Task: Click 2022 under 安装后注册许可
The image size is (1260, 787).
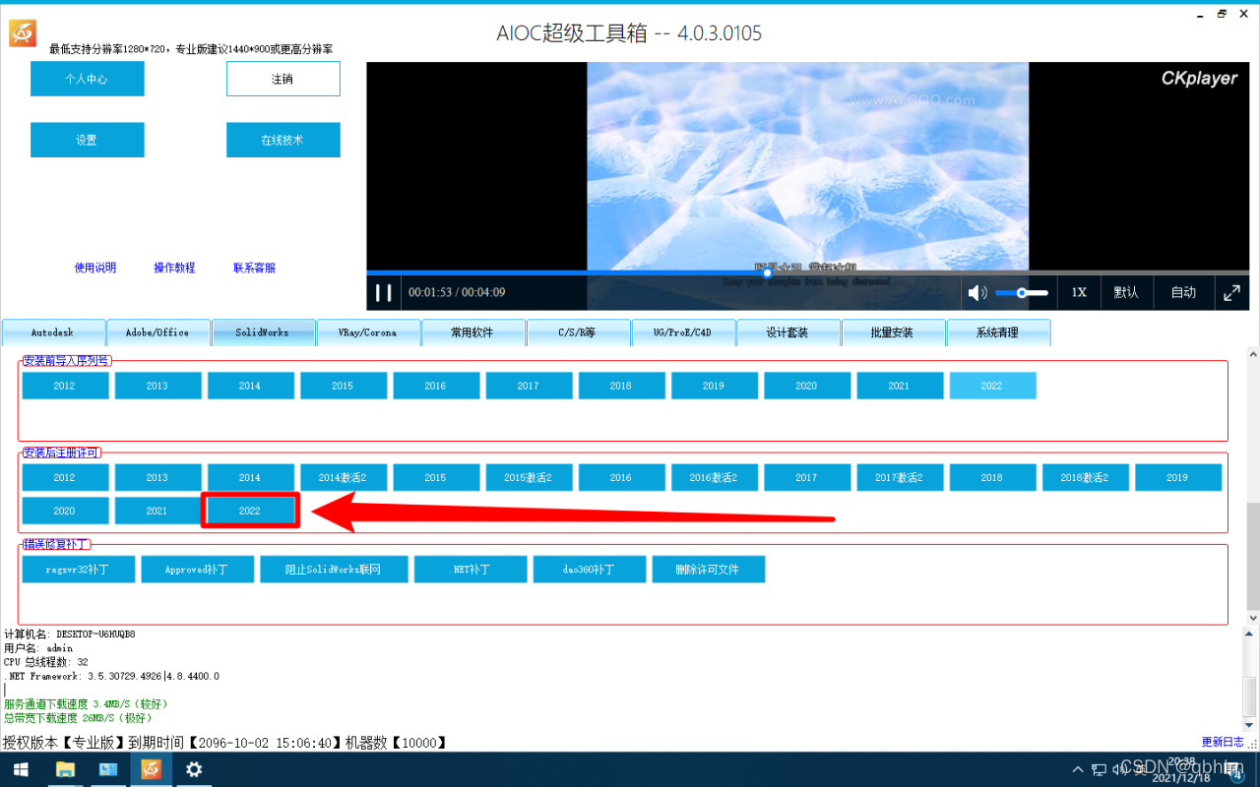Action: [250, 511]
